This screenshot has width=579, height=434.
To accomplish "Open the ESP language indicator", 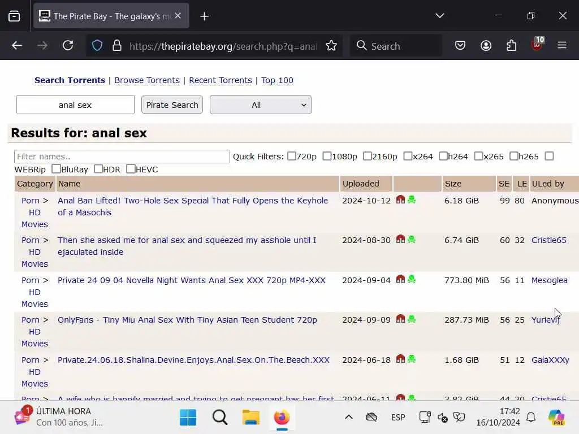I will (x=398, y=418).
